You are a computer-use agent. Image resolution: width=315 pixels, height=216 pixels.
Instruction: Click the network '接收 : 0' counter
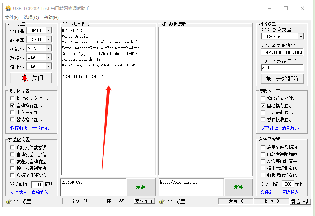pyautogui.click(x=271, y=201)
